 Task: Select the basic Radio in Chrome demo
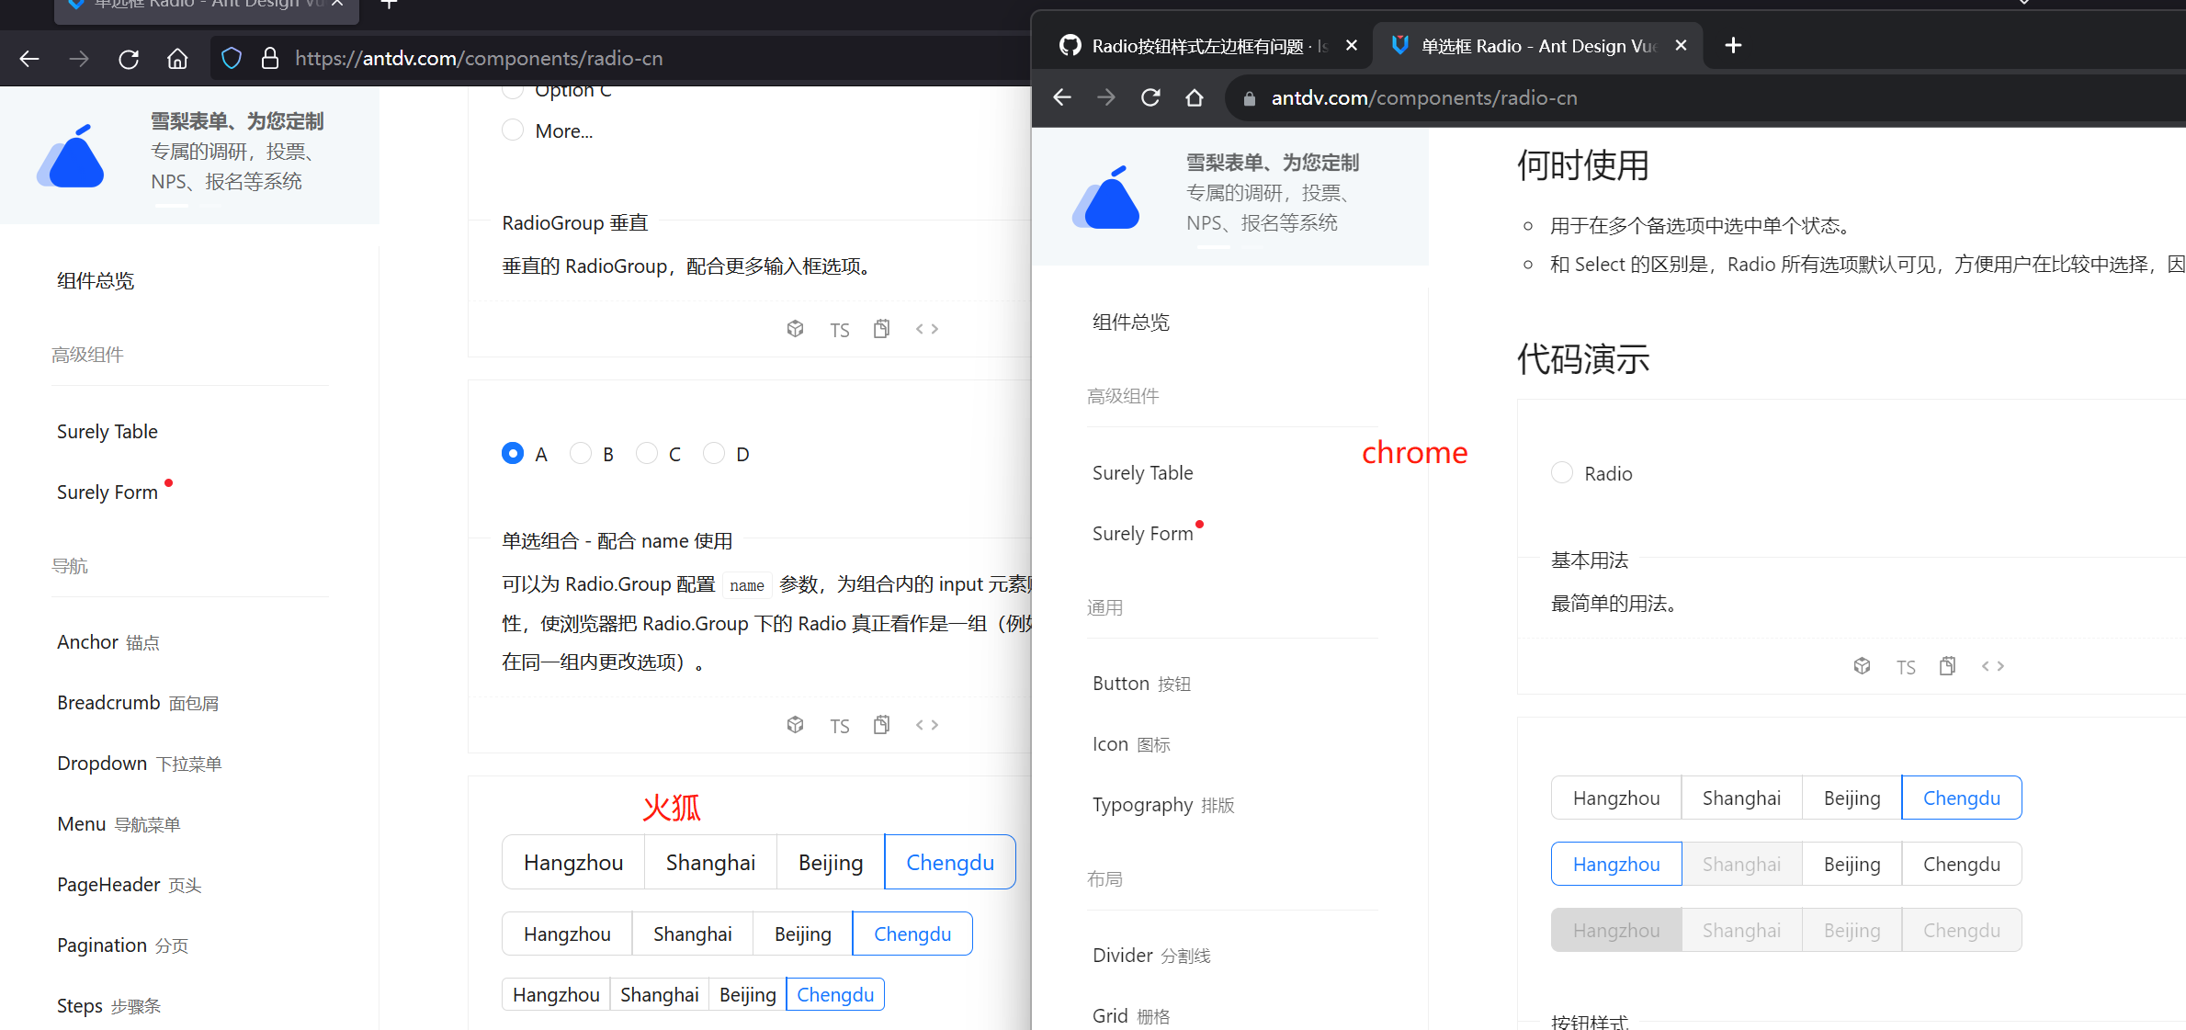[x=1562, y=472]
